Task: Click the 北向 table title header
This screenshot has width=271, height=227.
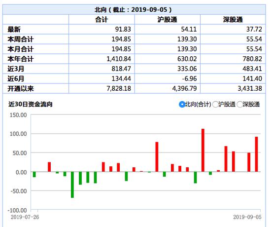Action: (133, 9)
